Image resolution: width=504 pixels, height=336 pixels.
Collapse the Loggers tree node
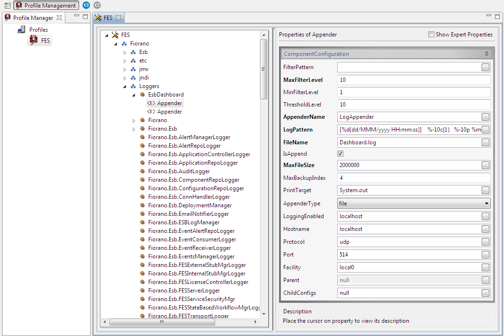tap(125, 86)
